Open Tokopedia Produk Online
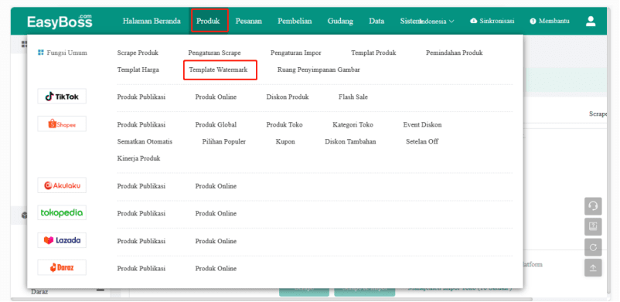This screenshot has height=302, width=620. point(216,213)
